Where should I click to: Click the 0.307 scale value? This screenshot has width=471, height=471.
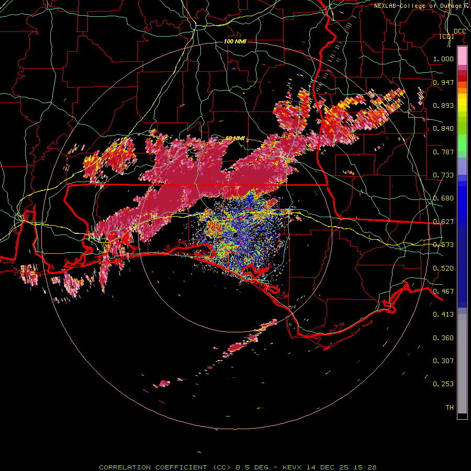coord(443,361)
